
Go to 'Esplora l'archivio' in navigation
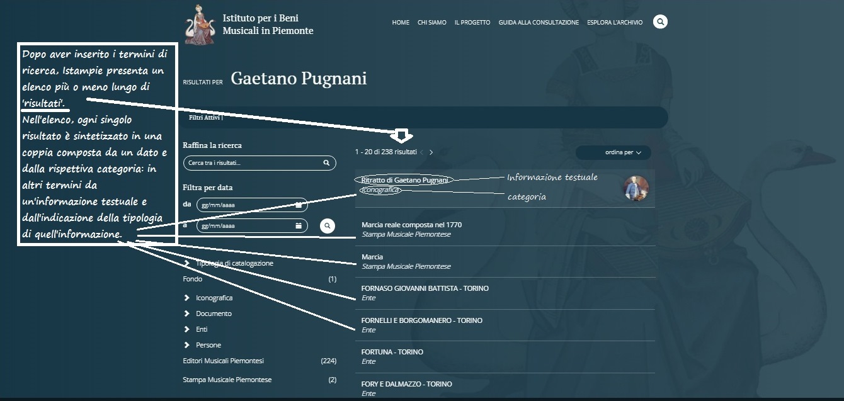click(614, 23)
